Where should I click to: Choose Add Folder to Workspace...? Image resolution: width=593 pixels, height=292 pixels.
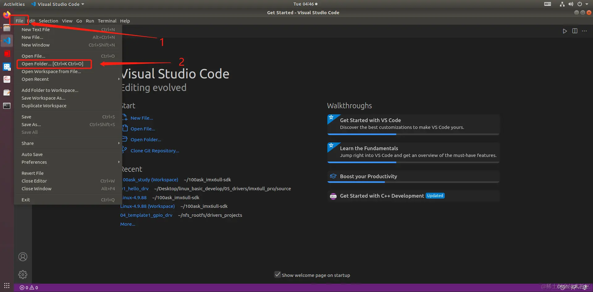[x=68, y=90]
